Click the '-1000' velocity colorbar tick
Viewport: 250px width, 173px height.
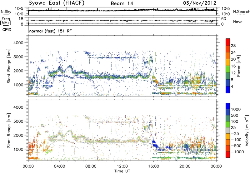click(x=237, y=152)
